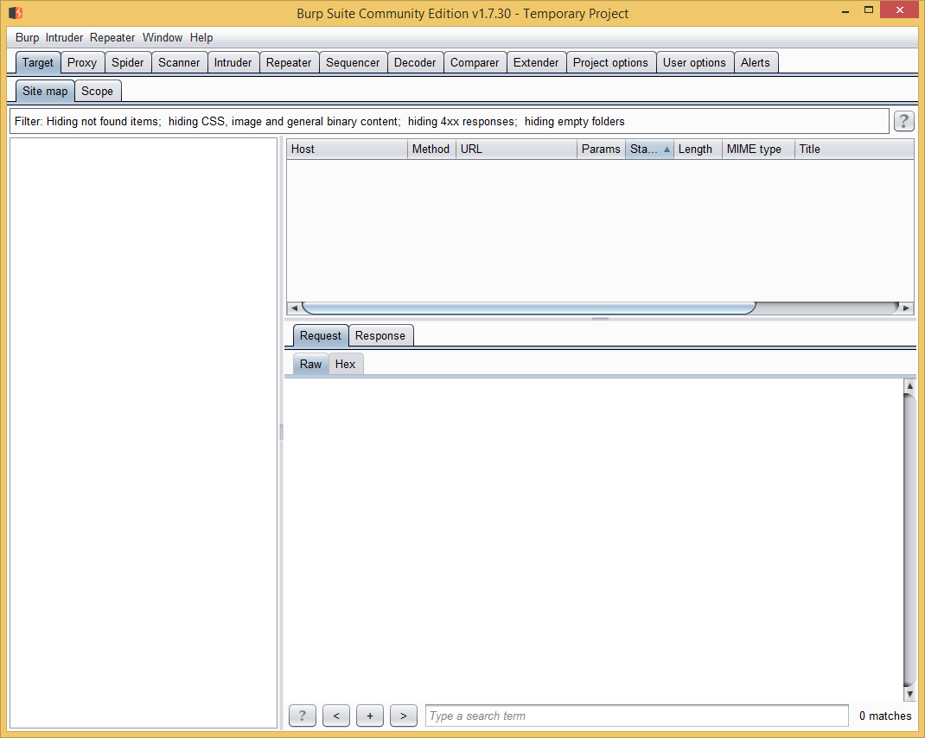Sort table by Status column header
The image size is (925, 738).
[x=649, y=150]
